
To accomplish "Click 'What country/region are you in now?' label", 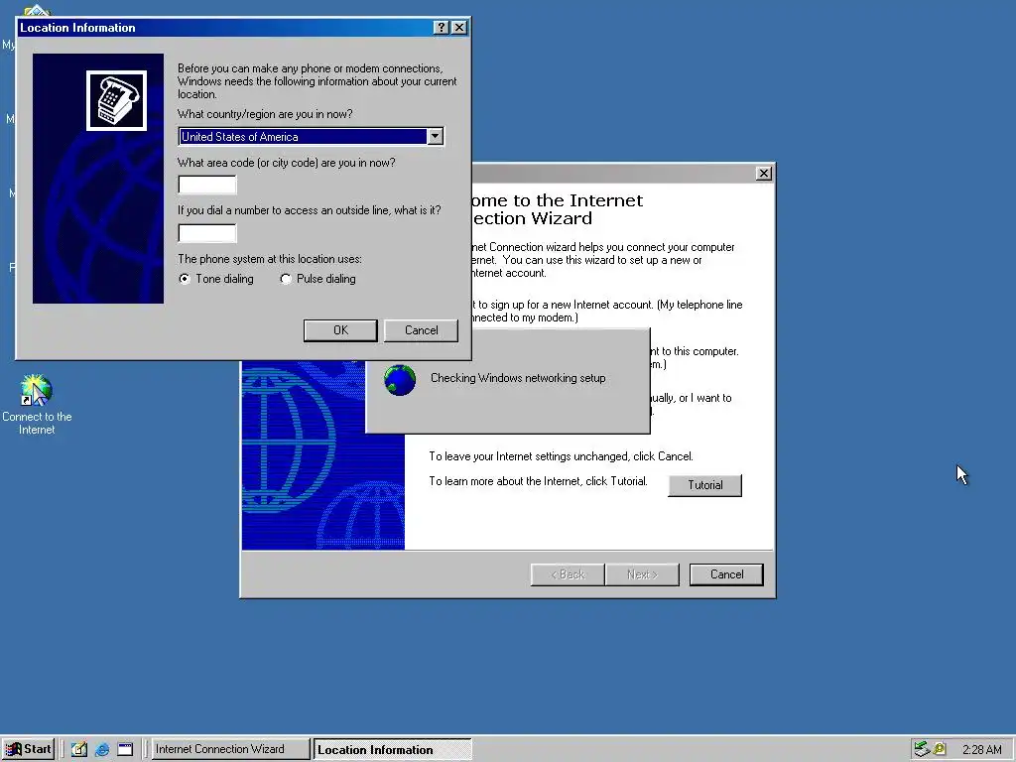I will [265, 114].
